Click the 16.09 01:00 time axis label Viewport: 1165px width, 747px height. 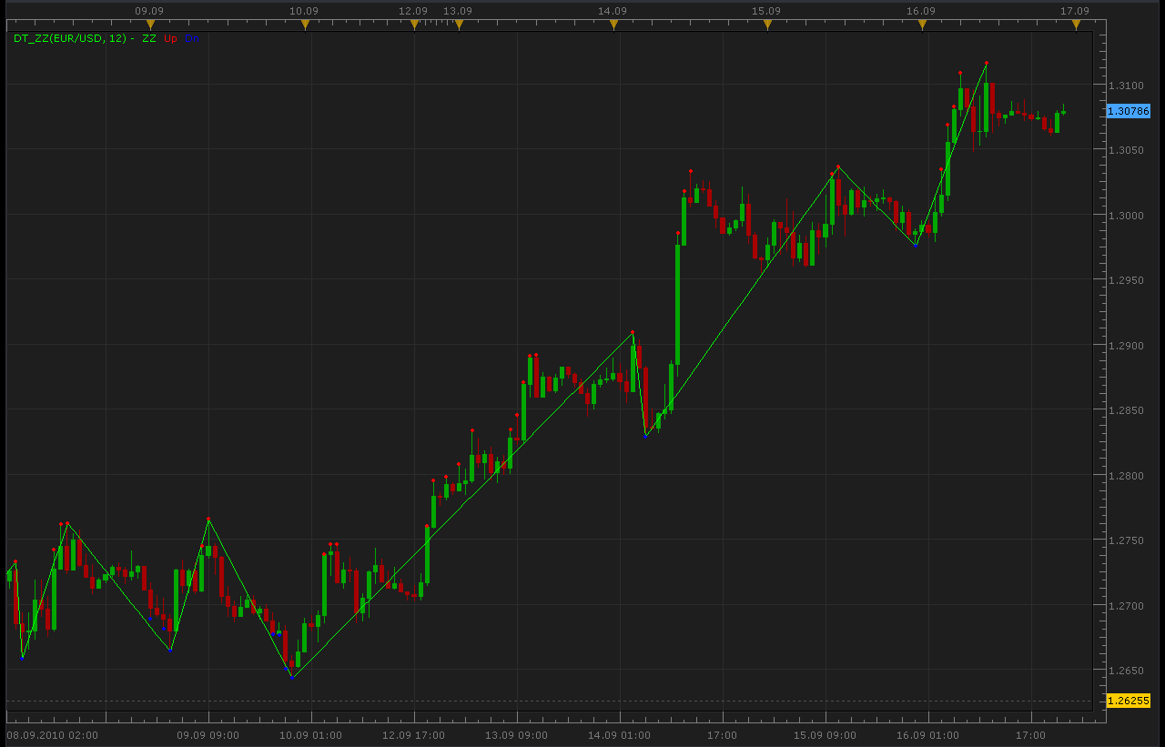(x=928, y=734)
